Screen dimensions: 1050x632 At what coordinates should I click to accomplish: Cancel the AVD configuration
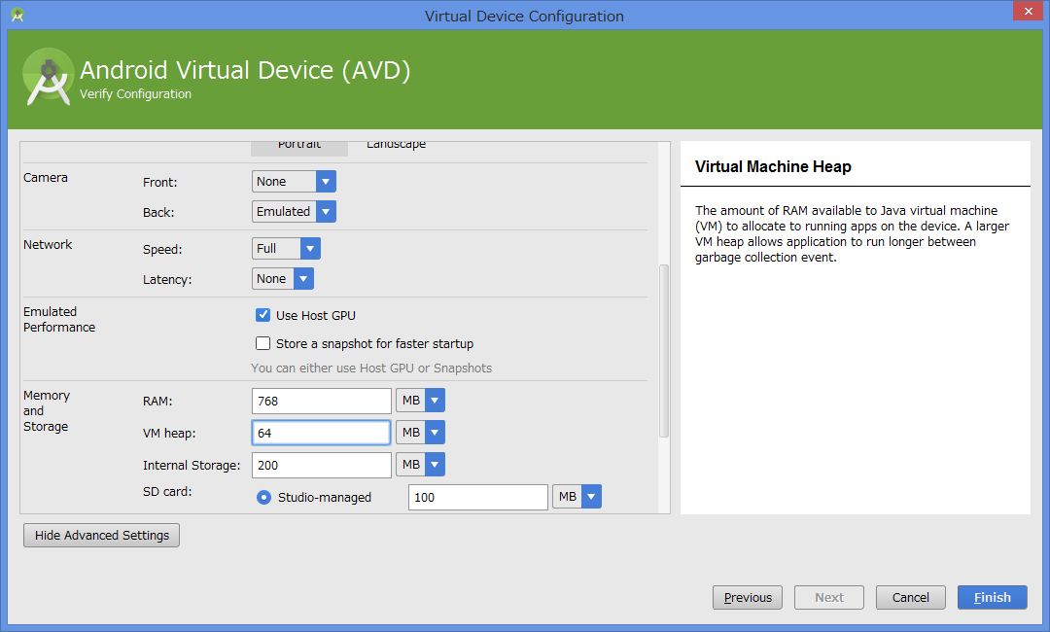[911, 597]
